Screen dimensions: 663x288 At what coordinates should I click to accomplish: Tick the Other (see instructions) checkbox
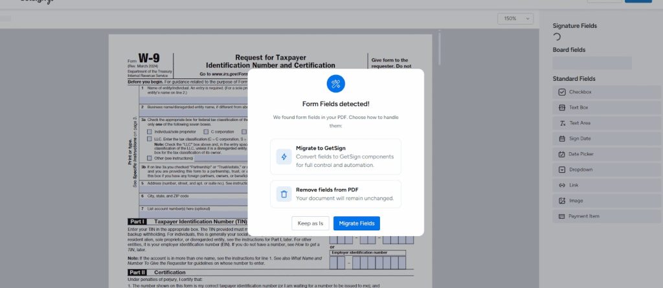point(150,158)
